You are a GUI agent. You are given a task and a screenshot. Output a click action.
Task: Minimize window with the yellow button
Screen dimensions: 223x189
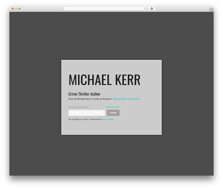click(16, 9)
